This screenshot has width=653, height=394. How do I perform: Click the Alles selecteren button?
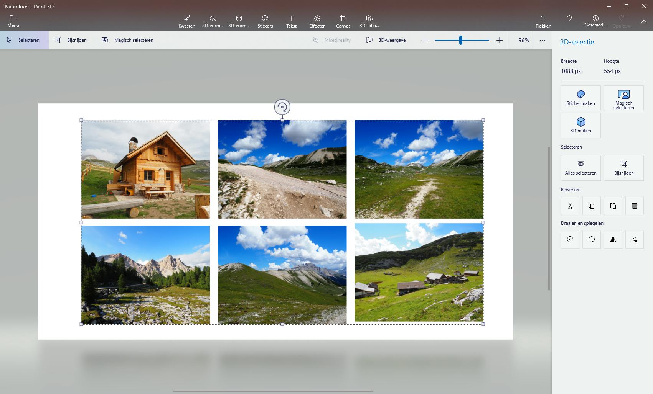click(580, 168)
